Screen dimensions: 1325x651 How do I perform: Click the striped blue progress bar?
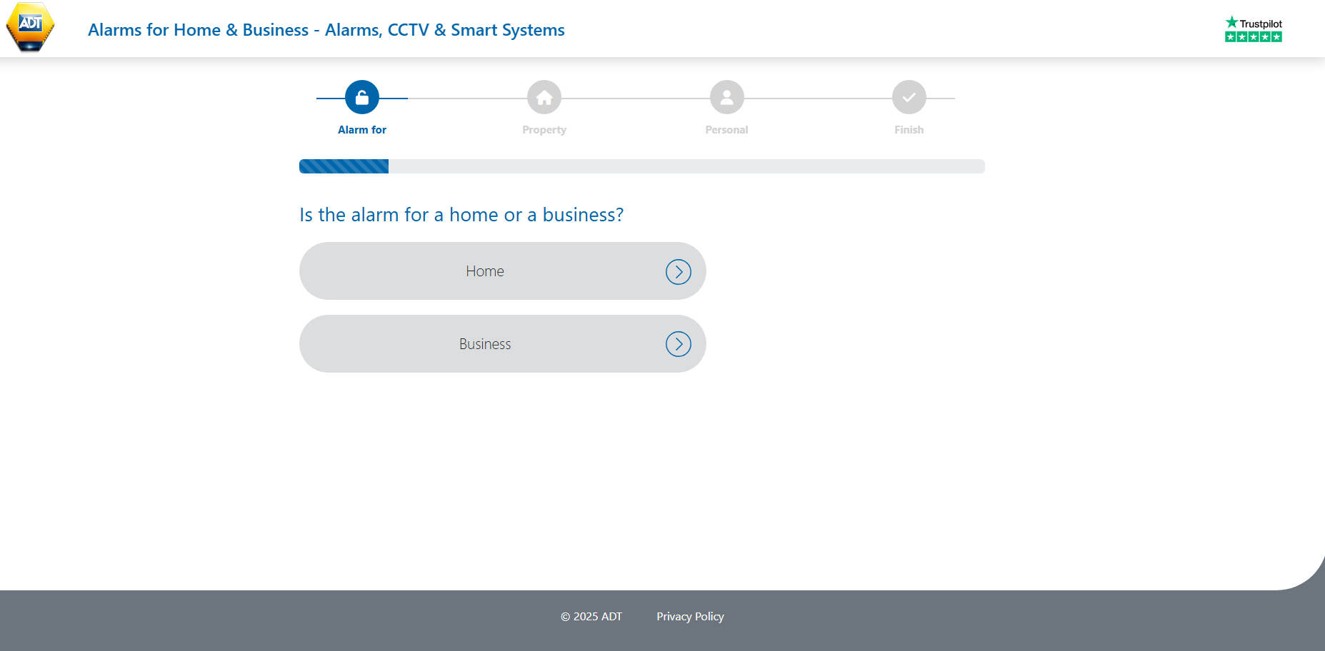(x=344, y=166)
